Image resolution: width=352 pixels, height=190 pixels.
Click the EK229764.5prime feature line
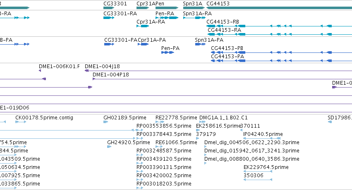coord(258,171)
